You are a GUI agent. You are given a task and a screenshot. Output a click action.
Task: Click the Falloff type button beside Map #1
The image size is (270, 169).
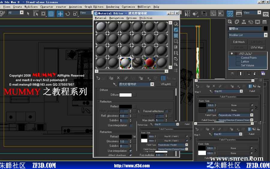pyautogui.click(x=187, y=124)
